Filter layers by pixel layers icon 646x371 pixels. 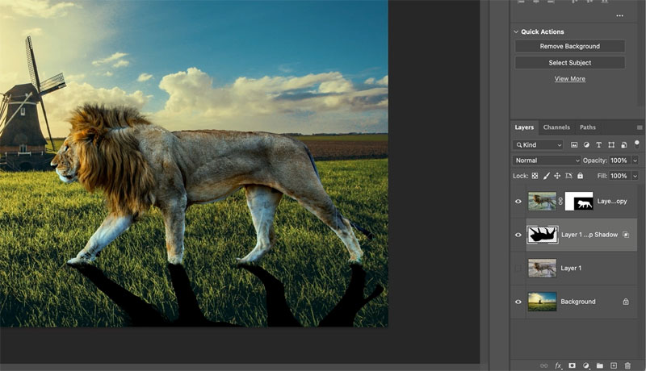click(574, 145)
